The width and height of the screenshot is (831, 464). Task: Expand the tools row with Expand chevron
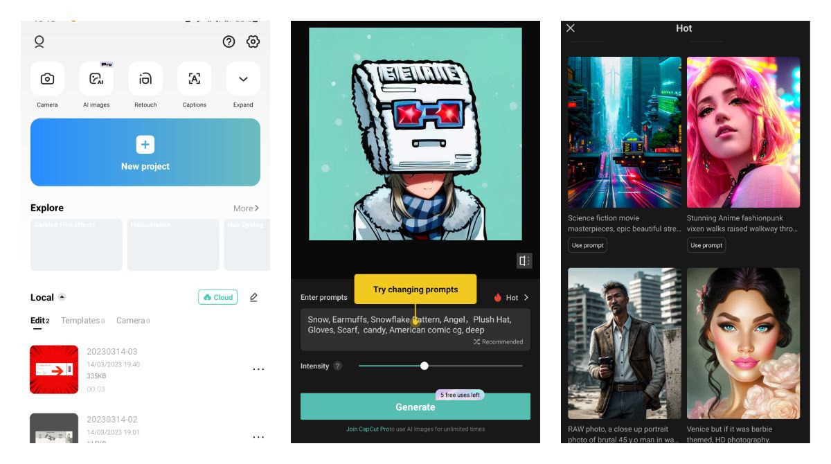[243, 79]
